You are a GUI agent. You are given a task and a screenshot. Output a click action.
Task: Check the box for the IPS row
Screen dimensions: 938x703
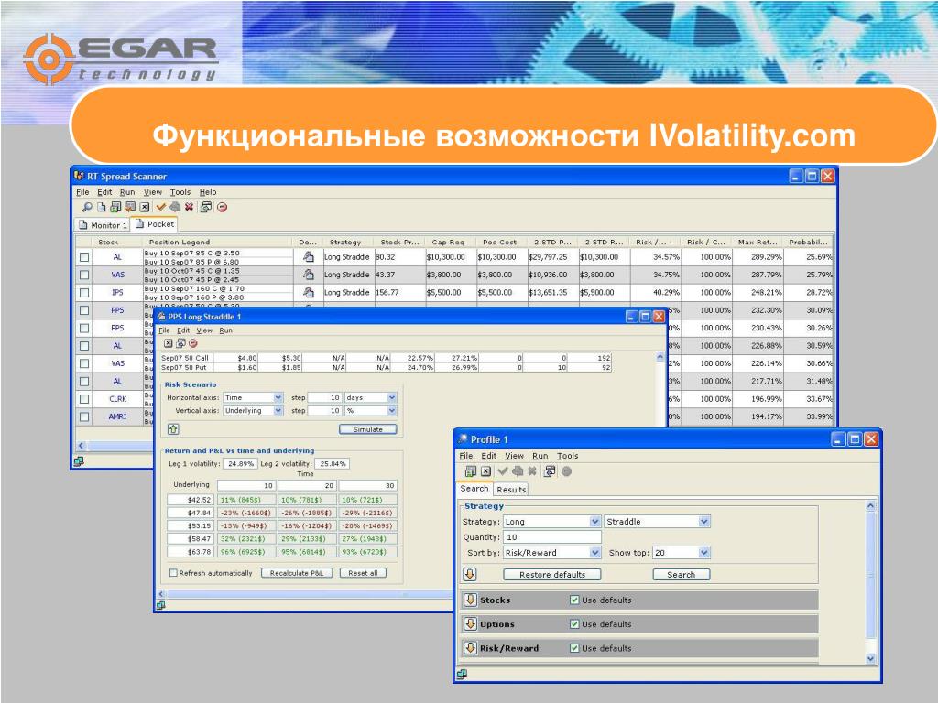click(x=84, y=293)
